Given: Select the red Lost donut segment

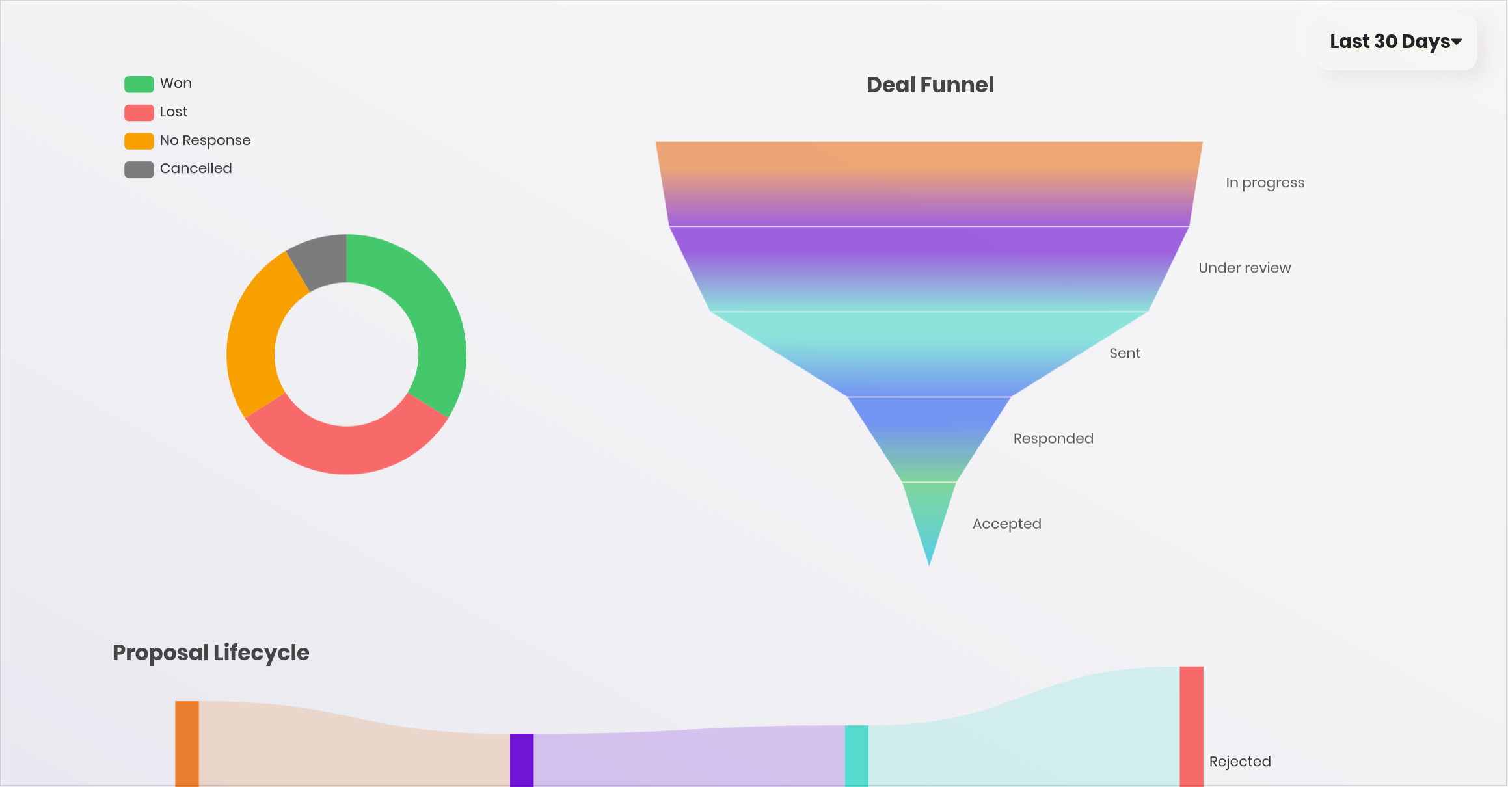Looking at the screenshot, I should [346, 449].
